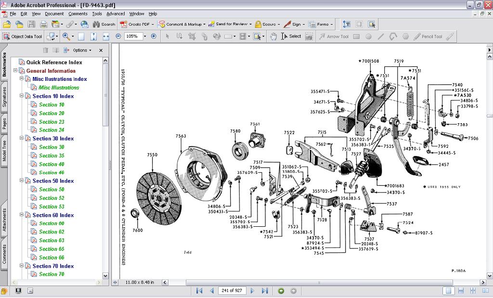Open the Document menu
Viewport: 493px width, 298px height.
pos(54,14)
